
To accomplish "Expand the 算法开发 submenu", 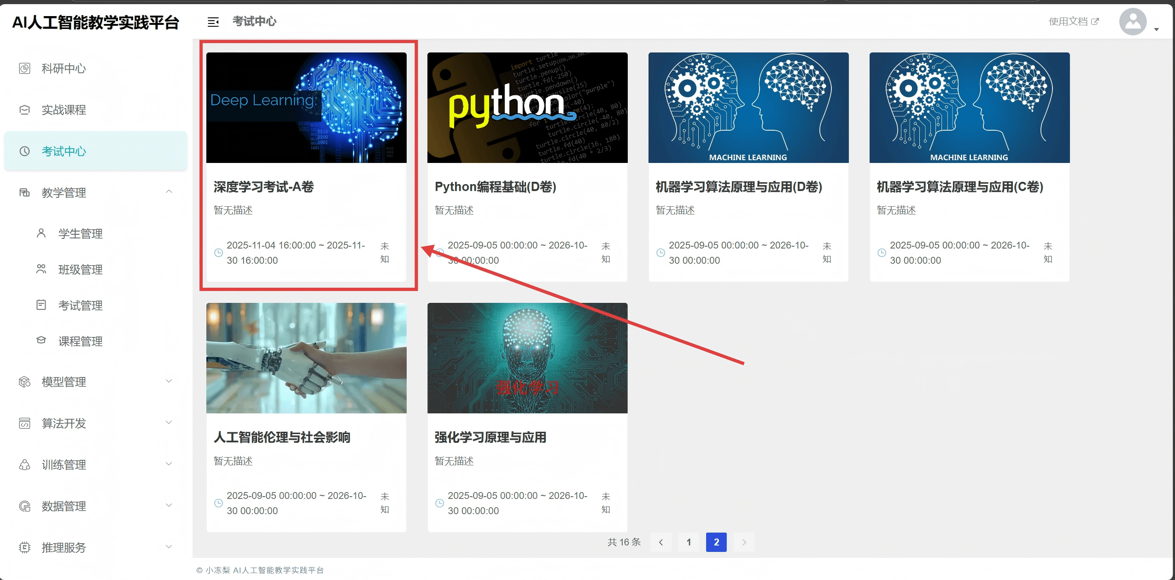I will [169, 423].
